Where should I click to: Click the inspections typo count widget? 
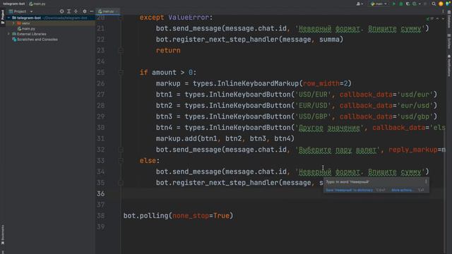(x=430, y=18)
